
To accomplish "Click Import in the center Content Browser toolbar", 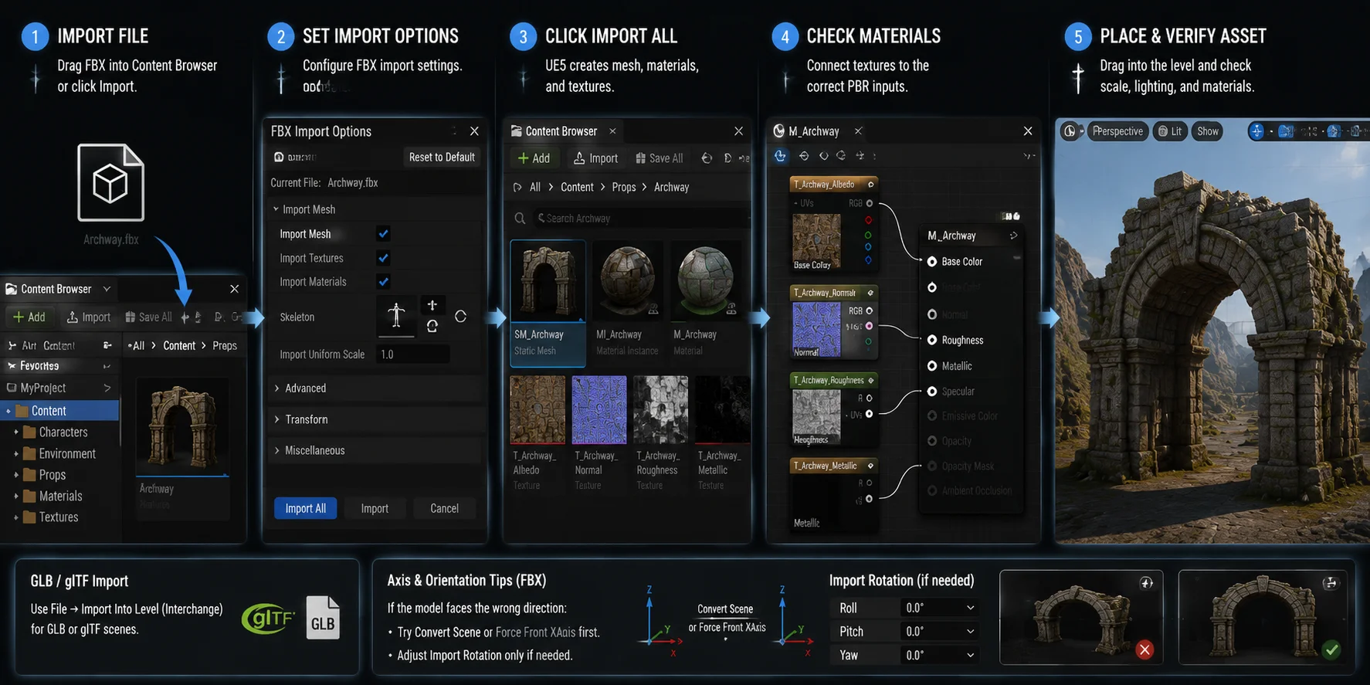I will (595, 158).
